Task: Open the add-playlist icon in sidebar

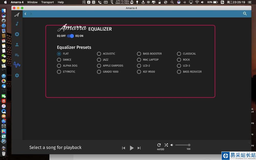Action: [x=17, y=55]
